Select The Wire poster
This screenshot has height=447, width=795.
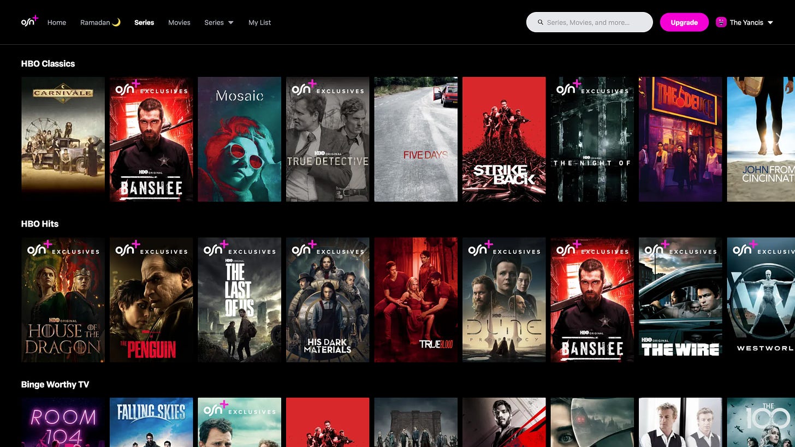click(x=680, y=300)
